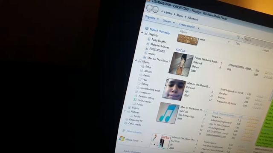Open the Create playlist dropdown arrow

point(198,28)
